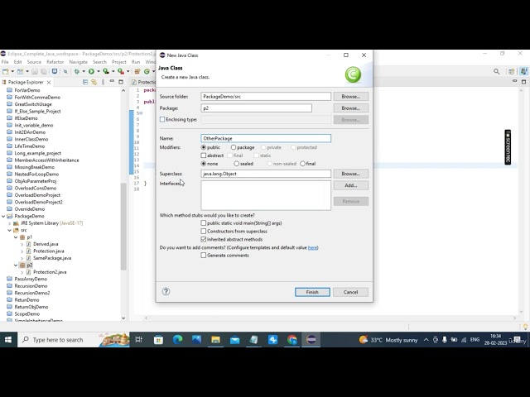
Task: Open the Refactor menu
Action: coord(55,62)
